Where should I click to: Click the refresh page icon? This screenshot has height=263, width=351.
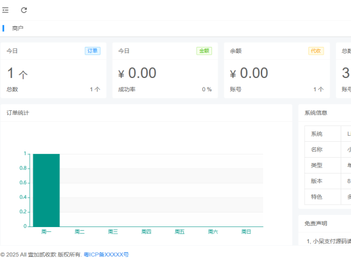click(24, 10)
